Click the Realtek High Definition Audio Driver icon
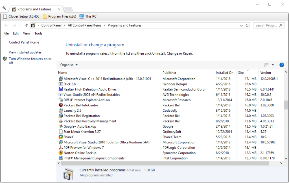 point(61,89)
